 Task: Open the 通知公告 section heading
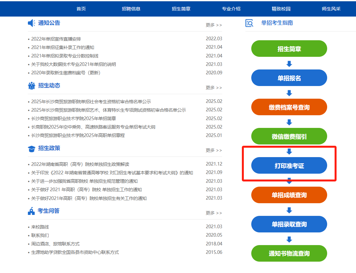49,23
